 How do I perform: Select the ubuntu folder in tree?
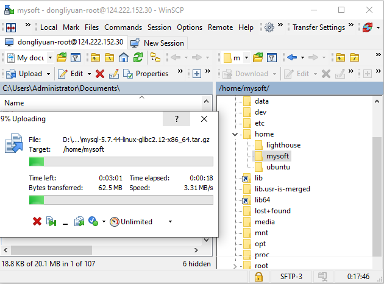point(278,167)
